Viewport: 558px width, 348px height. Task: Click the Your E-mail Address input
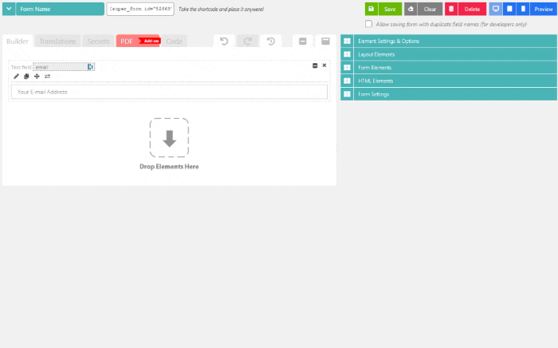(x=169, y=92)
